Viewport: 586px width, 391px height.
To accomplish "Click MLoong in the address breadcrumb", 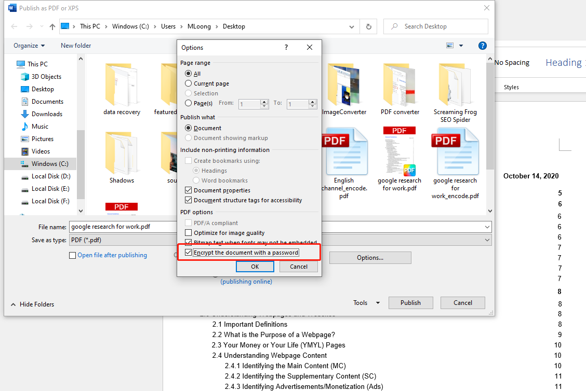I will pyautogui.click(x=199, y=26).
